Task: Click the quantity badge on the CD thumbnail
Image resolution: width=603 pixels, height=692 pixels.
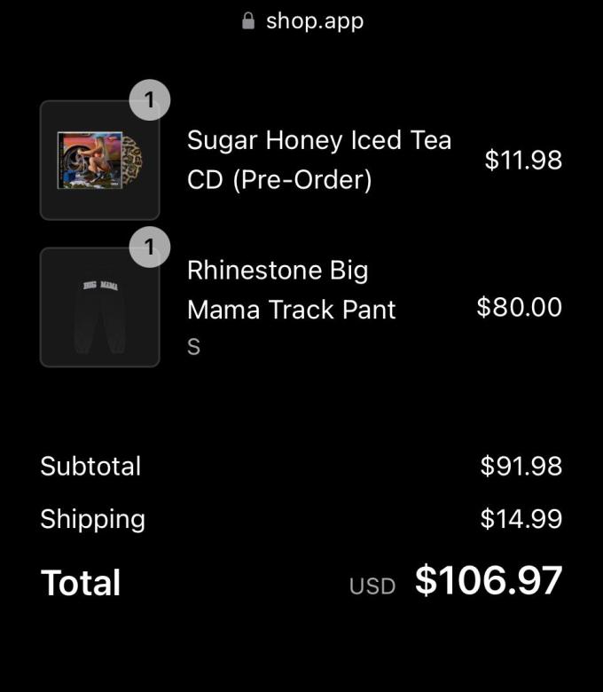Action: pos(150,101)
